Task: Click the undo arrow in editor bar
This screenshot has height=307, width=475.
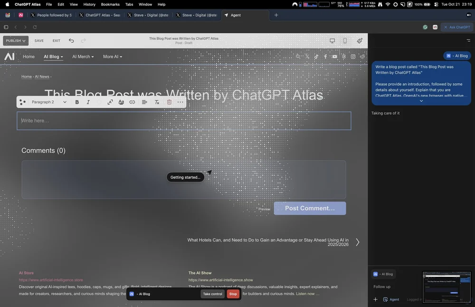Action: point(71,40)
